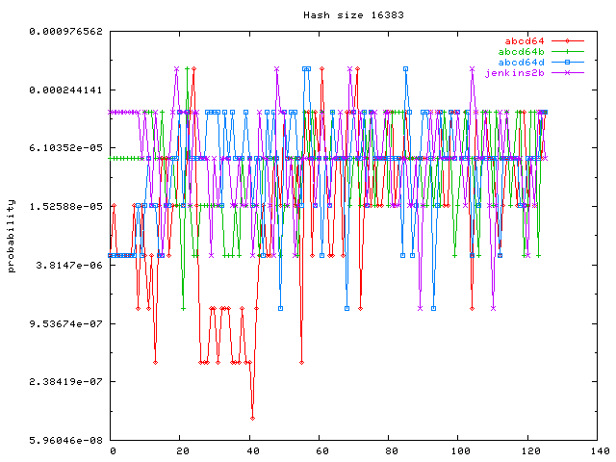The image size is (616, 462).
Task: Click the blue abcd64d legend line sample
Action: pos(567,62)
